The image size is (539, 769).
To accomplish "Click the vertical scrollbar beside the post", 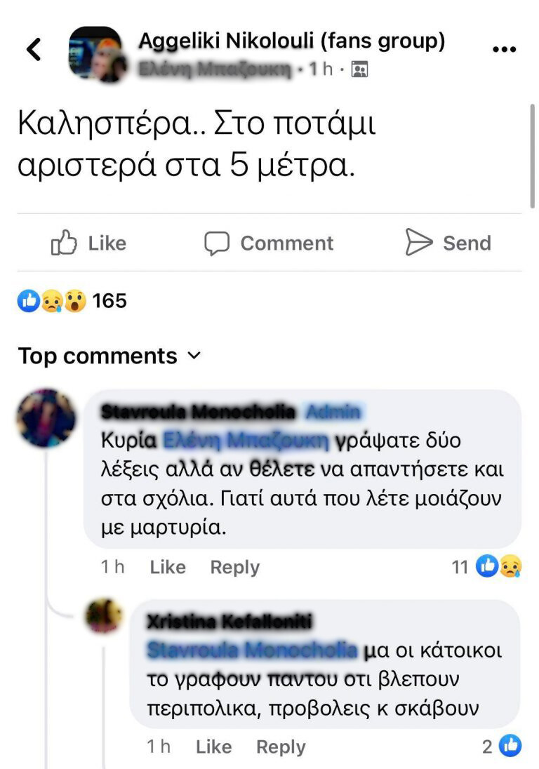I will (x=532, y=156).
